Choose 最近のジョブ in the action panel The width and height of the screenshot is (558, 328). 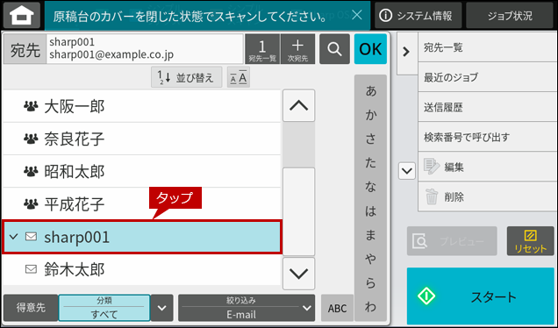point(488,77)
